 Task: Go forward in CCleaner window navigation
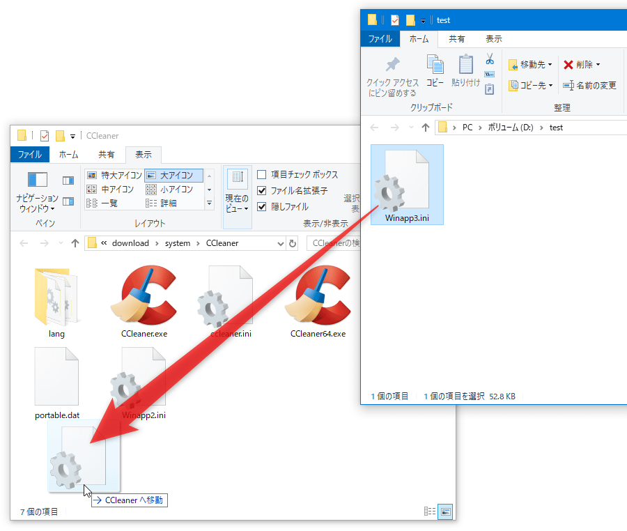click(44, 243)
